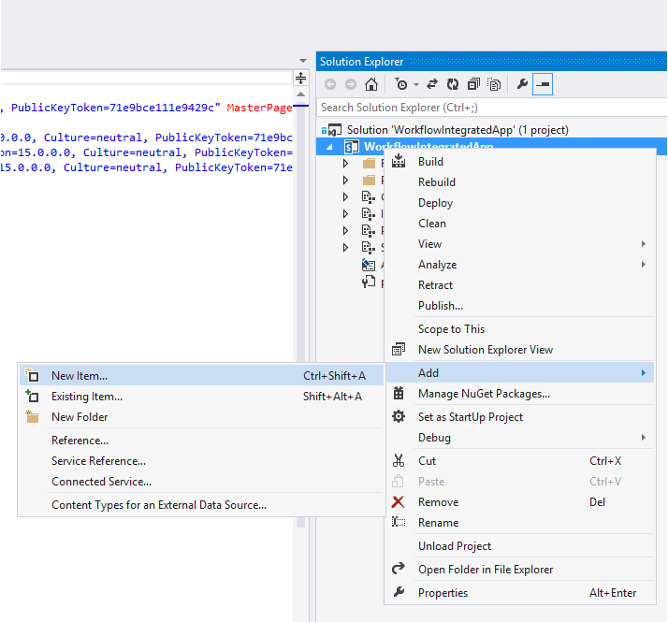Click Sync with Active Document icon
This screenshot has width=668, height=622.
(x=432, y=84)
